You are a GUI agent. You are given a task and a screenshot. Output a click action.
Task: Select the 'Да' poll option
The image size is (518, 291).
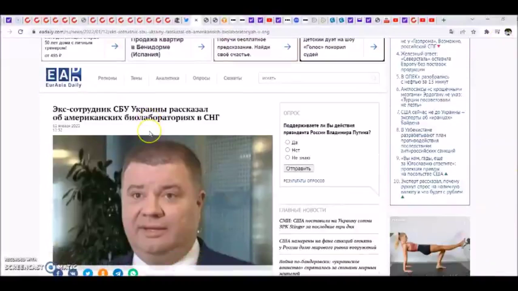287,142
